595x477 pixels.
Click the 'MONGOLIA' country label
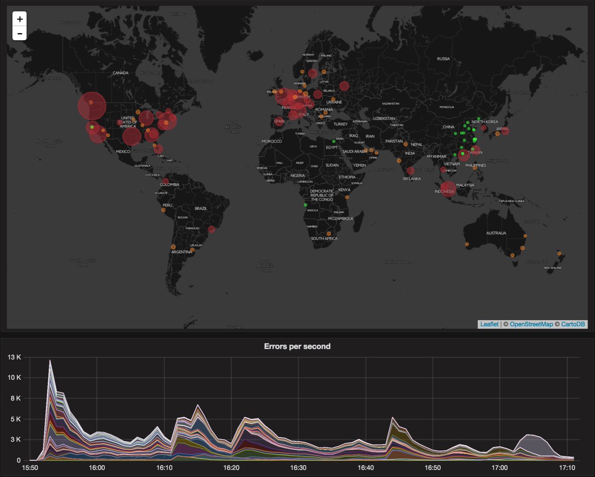446,107
